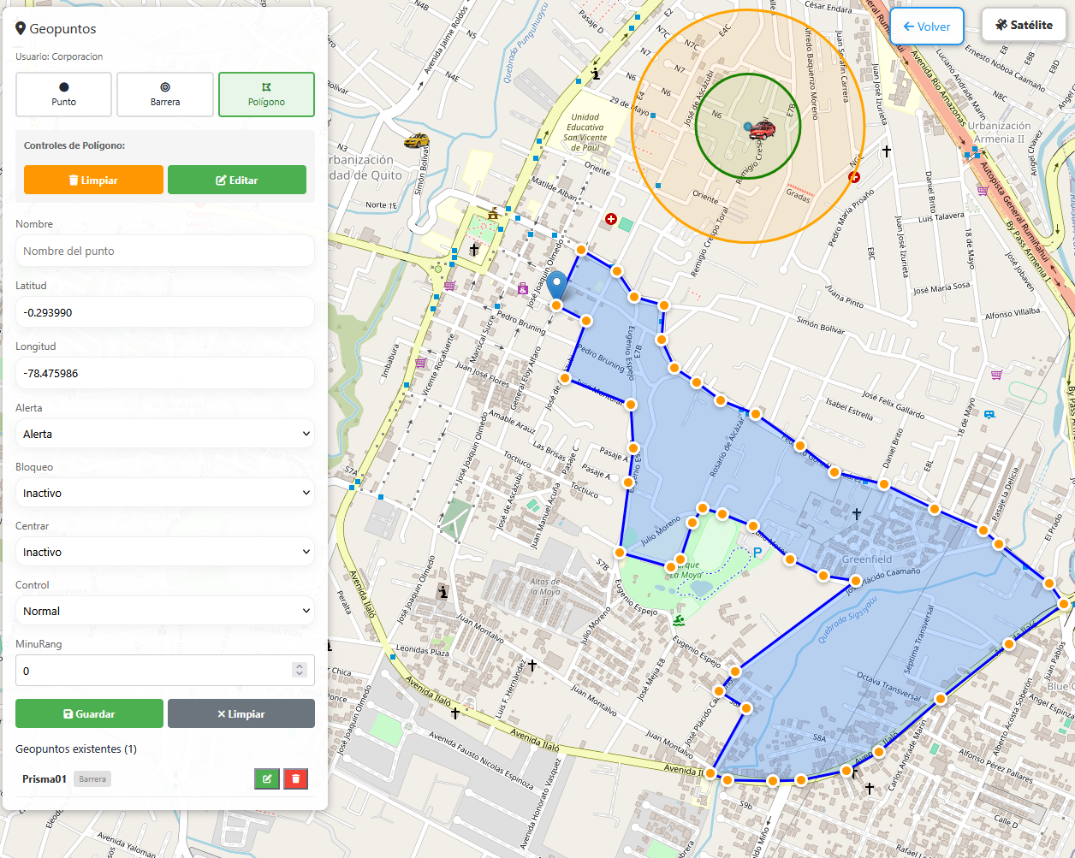Image resolution: width=1075 pixels, height=858 pixels.
Task: Click the Nombre del punto input field
Action: pyautogui.click(x=165, y=251)
